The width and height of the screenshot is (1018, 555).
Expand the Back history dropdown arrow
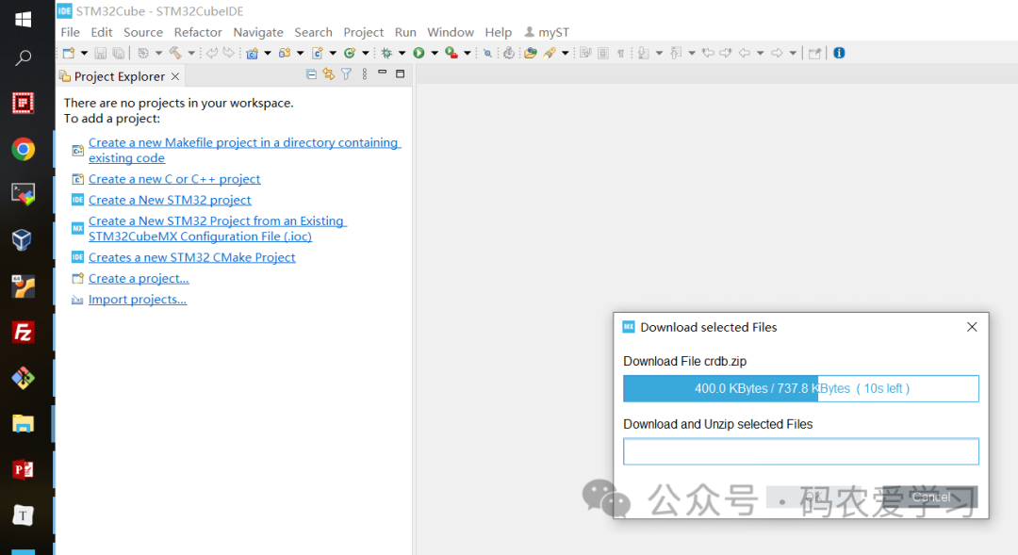[x=761, y=53]
